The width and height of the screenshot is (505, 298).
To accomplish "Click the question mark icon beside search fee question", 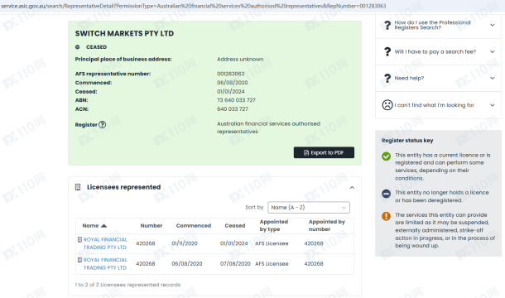I will 387,52.
